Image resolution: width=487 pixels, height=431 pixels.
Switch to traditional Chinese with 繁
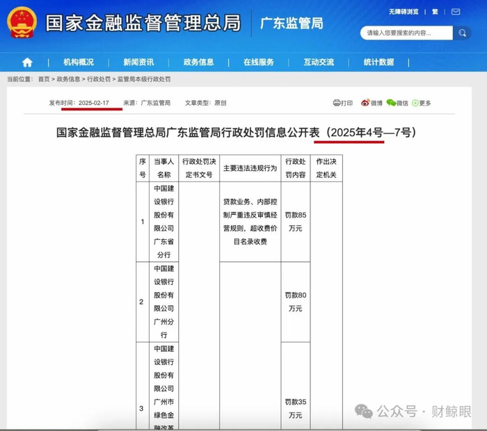[x=435, y=12]
